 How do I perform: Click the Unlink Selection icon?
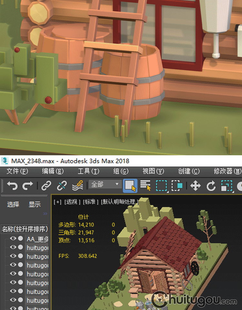[62, 186]
